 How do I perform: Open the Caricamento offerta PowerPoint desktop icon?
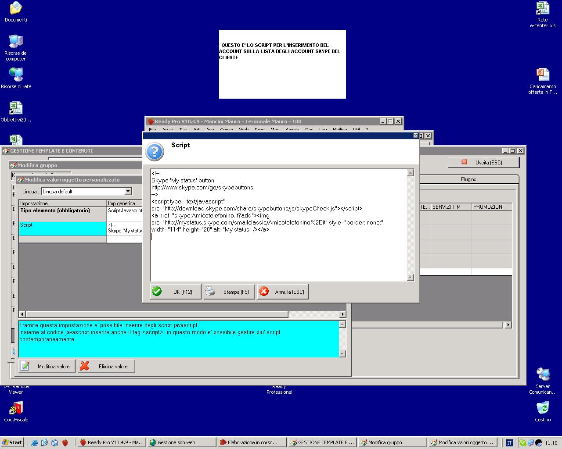(x=543, y=81)
